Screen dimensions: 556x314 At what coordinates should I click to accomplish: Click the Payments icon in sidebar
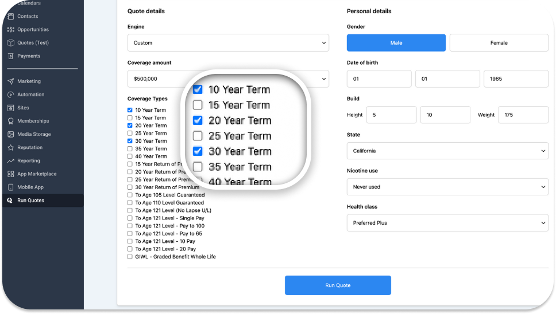pyautogui.click(x=11, y=56)
